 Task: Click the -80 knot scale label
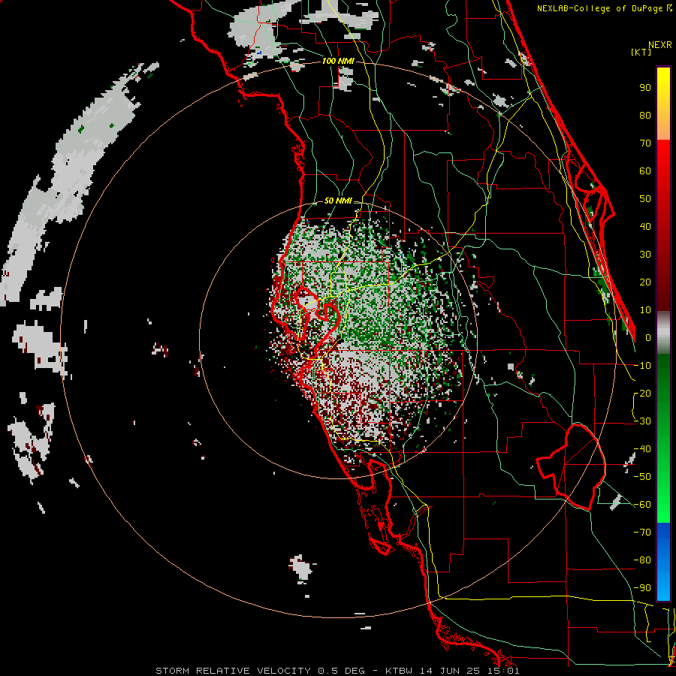tap(642, 560)
